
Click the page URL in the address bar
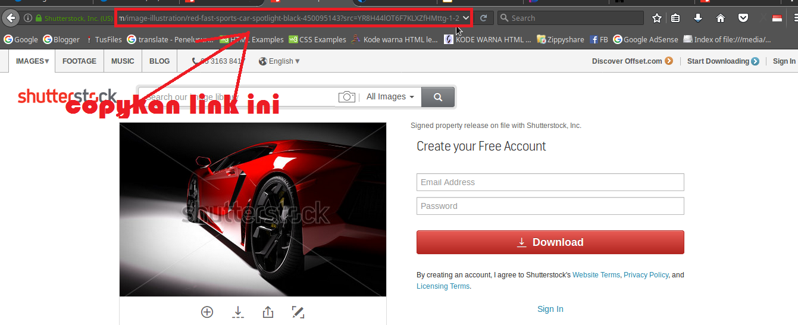(x=289, y=18)
